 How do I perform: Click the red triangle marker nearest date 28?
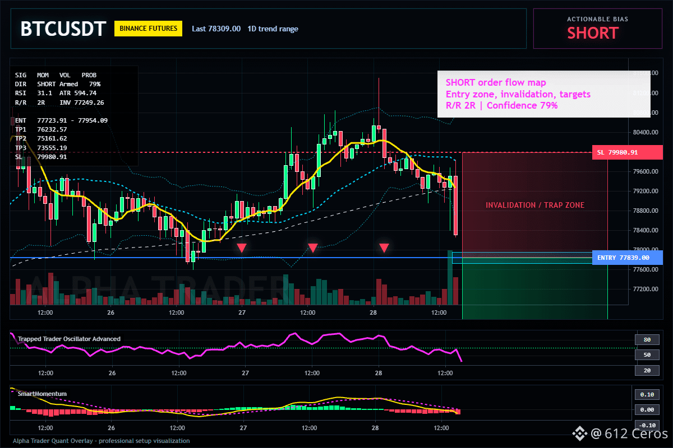pos(384,248)
